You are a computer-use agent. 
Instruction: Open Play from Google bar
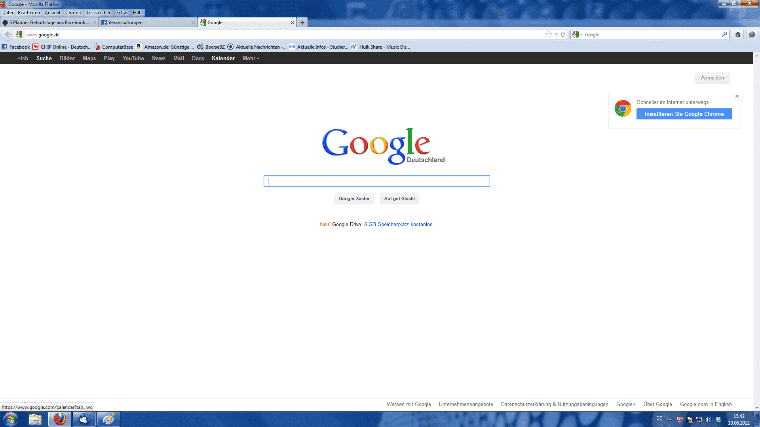pos(109,58)
